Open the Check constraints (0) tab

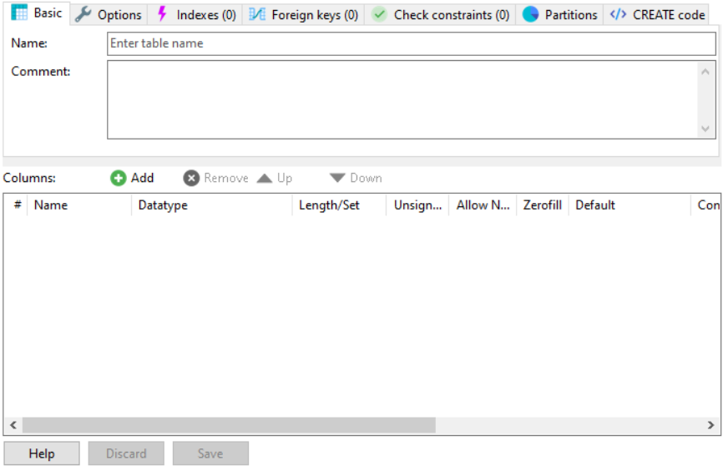coord(440,15)
